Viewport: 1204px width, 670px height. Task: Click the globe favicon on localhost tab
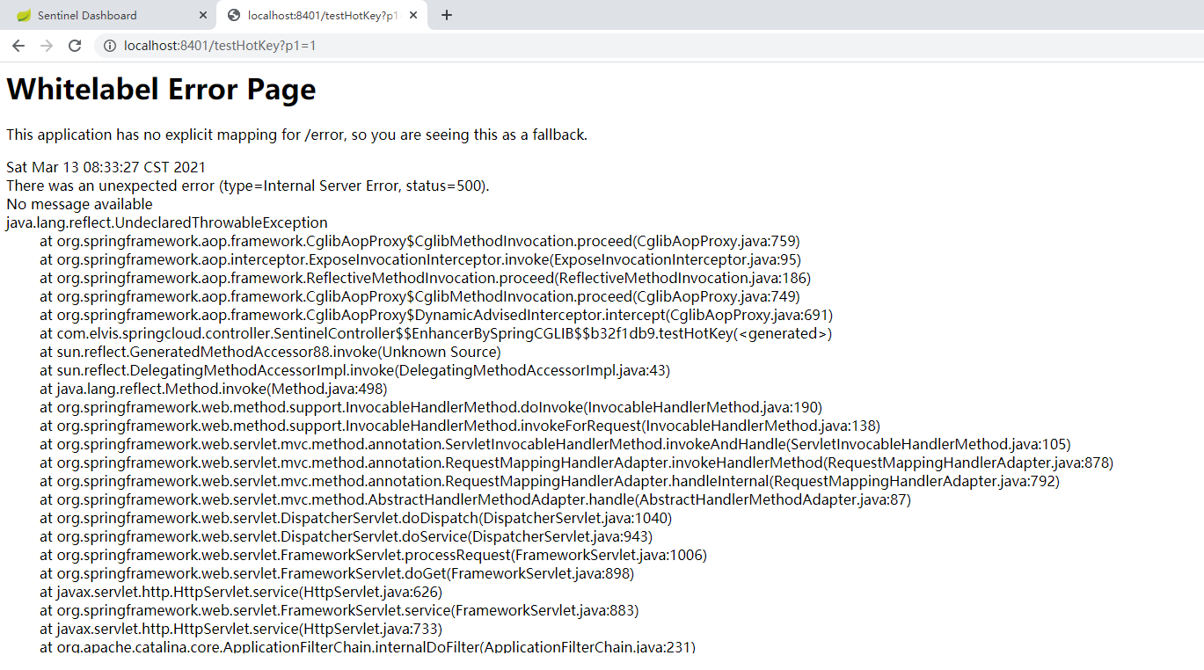(x=233, y=15)
